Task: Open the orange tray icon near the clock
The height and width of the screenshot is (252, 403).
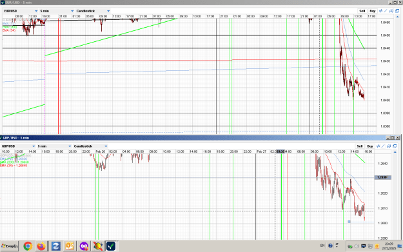Action: pos(377,246)
